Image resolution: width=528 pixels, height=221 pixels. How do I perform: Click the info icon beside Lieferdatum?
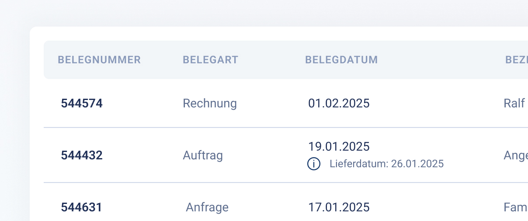point(314,164)
